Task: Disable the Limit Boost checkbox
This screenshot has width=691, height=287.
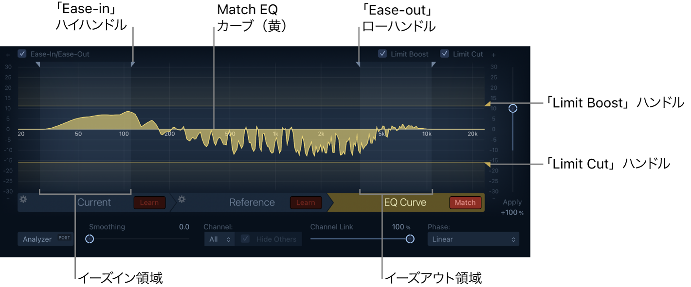Action: tap(382, 53)
